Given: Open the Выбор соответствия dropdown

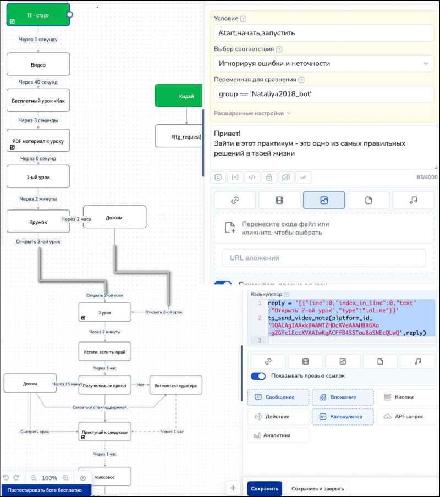Looking at the screenshot, I should (x=324, y=64).
